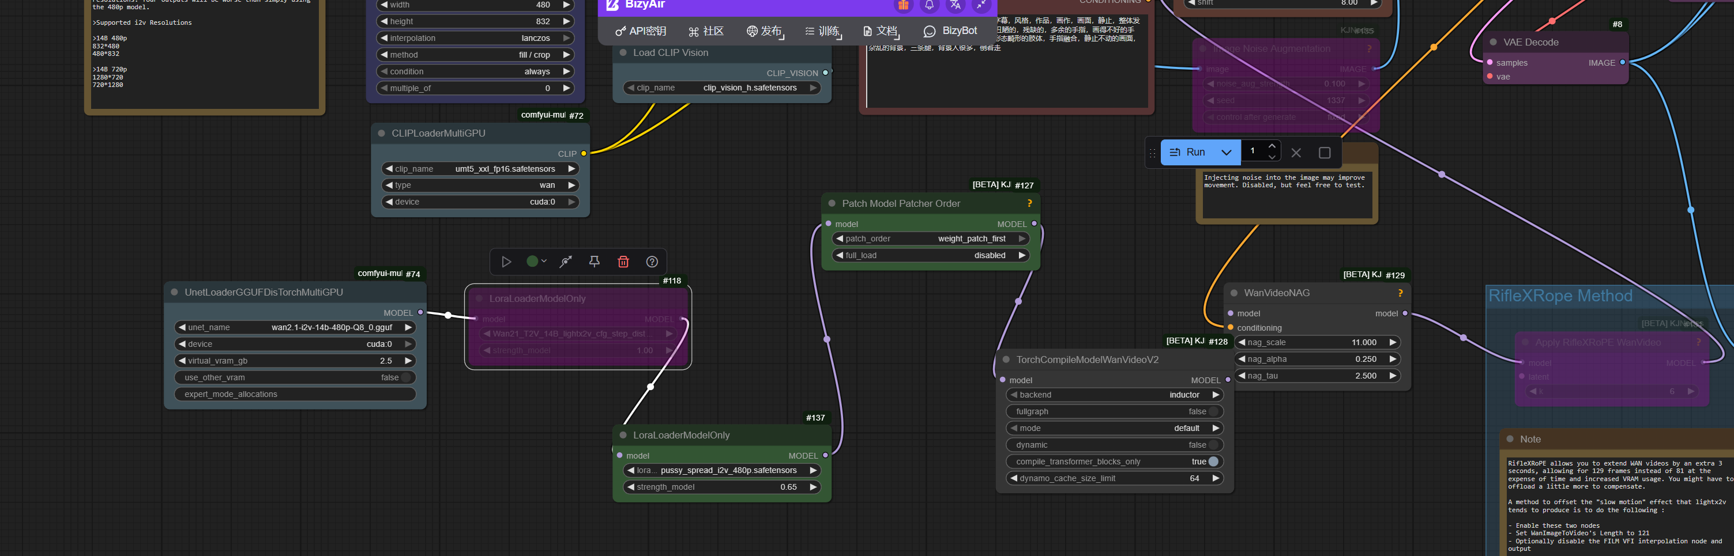Decrease batch count with down arrow
The height and width of the screenshot is (556, 1734).
point(1272,157)
